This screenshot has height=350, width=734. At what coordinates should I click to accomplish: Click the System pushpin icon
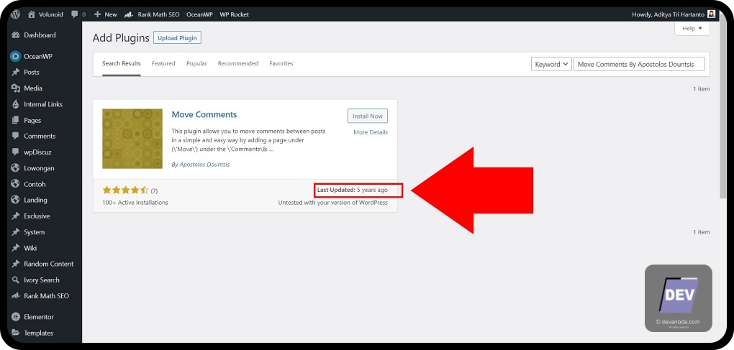click(16, 231)
